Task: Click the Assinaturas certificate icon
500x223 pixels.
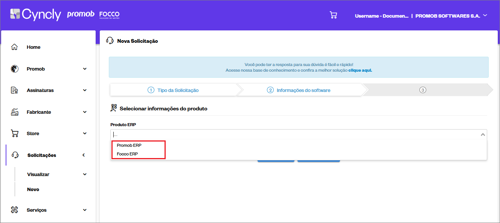Action: click(x=15, y=90)
